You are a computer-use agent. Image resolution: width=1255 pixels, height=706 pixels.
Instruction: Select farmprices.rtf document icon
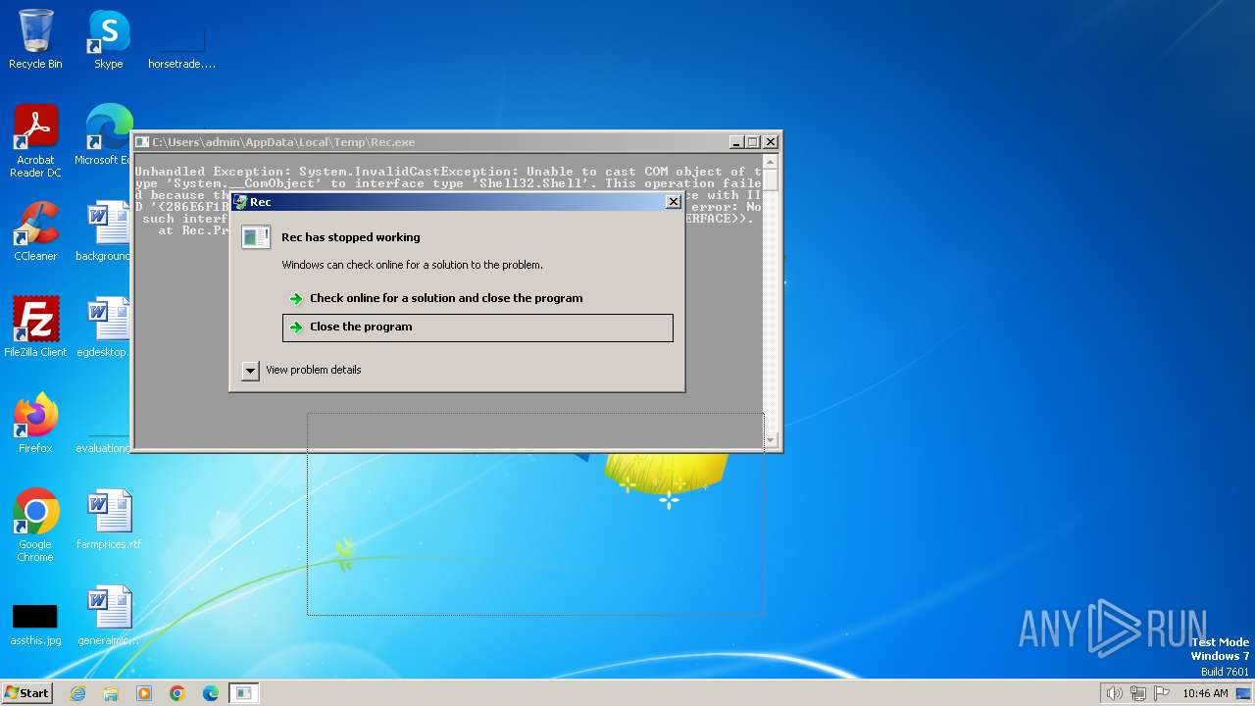(x=109, y=520)
